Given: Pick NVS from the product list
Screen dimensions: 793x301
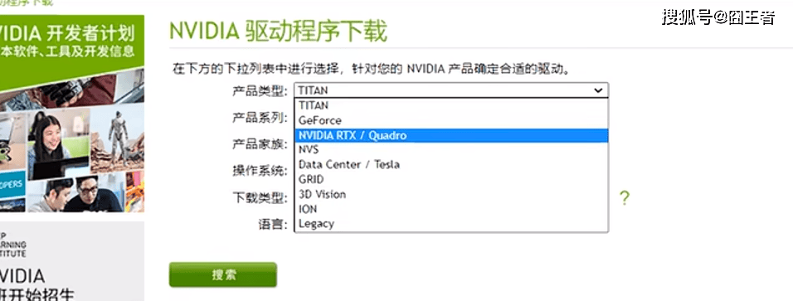Looking at the screenshot, I should [x=451, y=150].
